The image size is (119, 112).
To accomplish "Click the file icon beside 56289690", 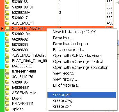I will (x=7, y=45).
